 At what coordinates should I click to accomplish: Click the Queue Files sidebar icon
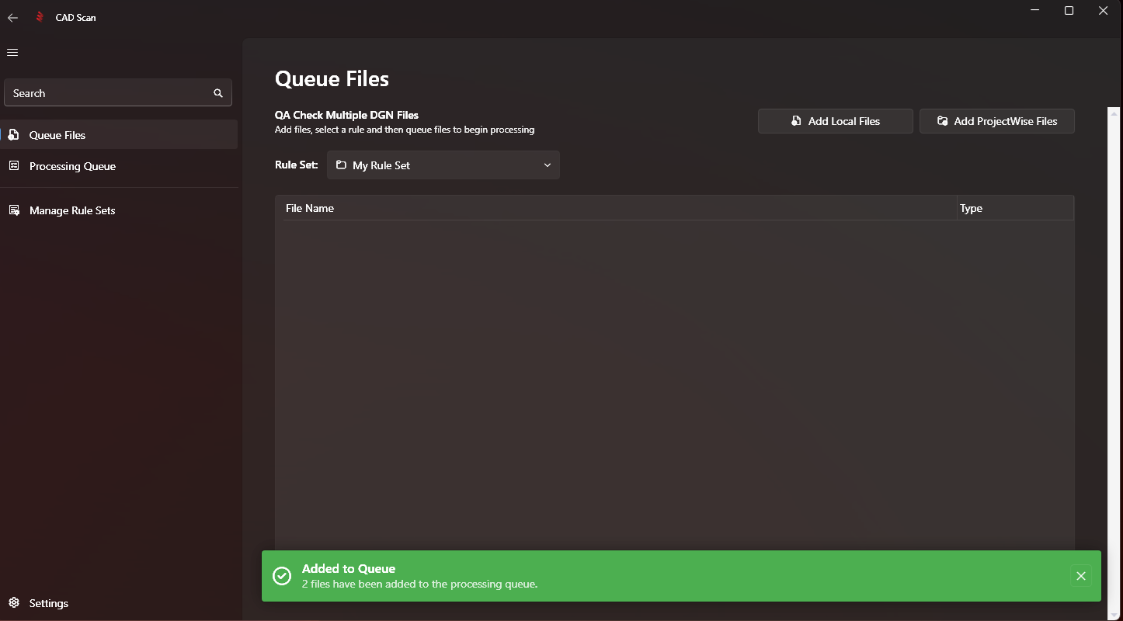point(13,135)
